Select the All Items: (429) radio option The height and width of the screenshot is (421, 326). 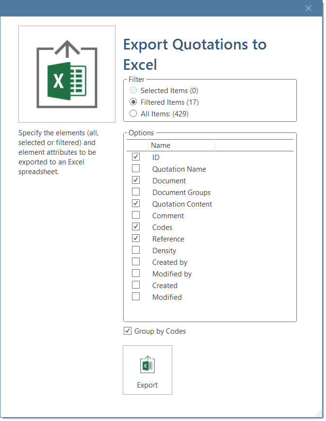coord(133,113)
